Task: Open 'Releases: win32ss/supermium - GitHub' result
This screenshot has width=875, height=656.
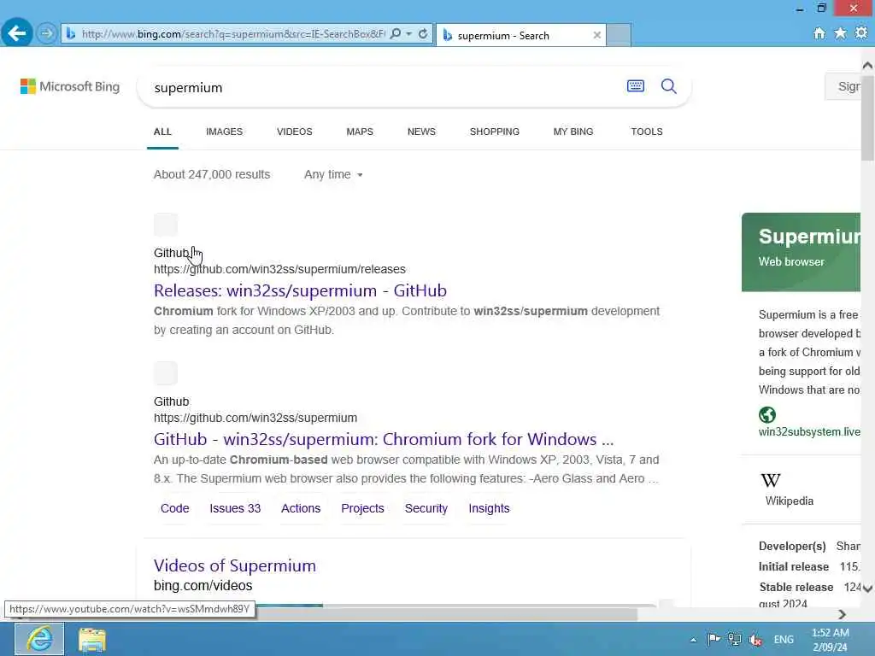Action: coord(300,290)
